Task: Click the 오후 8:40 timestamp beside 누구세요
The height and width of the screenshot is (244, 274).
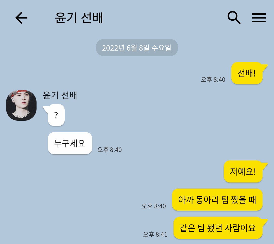Action: pyautogui.click(x=110, y=150)
